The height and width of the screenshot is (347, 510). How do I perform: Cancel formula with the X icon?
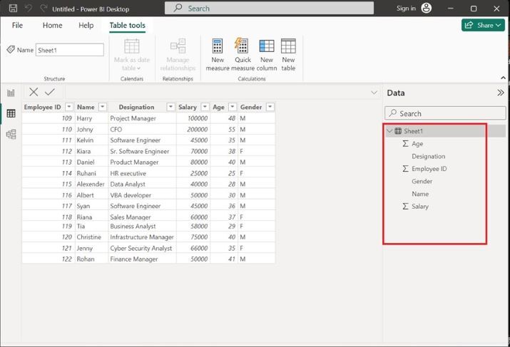34,92
